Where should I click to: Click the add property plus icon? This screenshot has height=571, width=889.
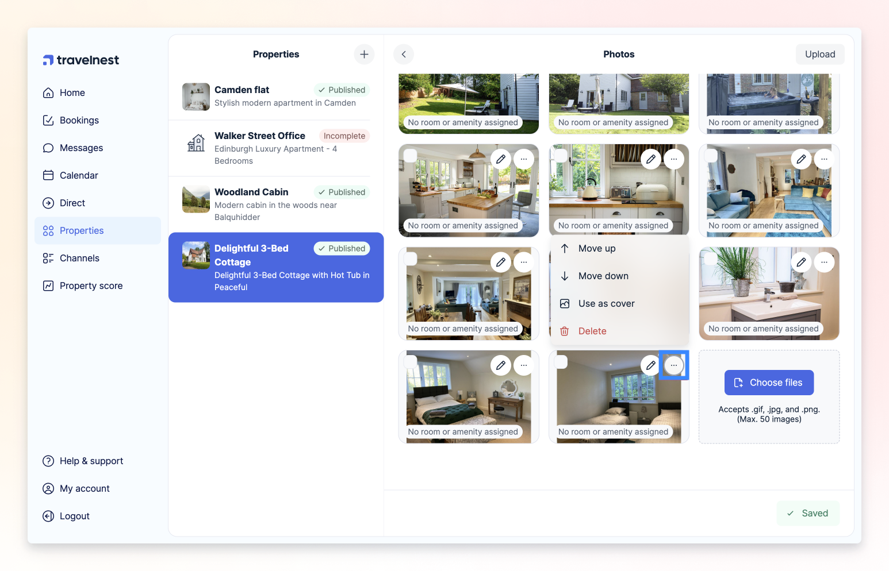pos(364,55)
